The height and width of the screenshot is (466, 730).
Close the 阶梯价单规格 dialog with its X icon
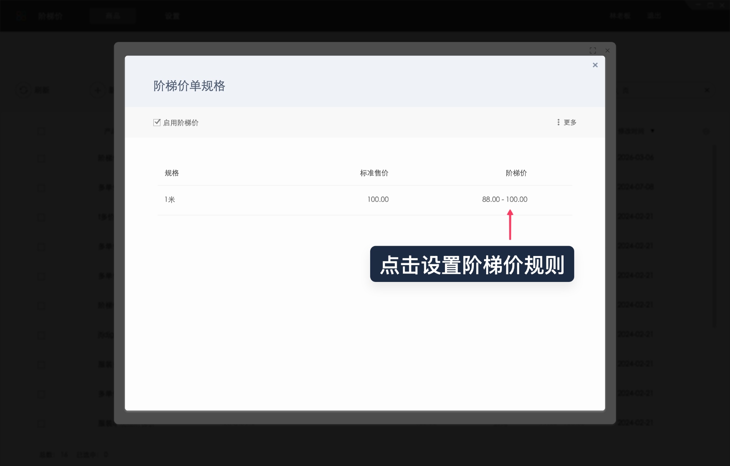(595, 65)
